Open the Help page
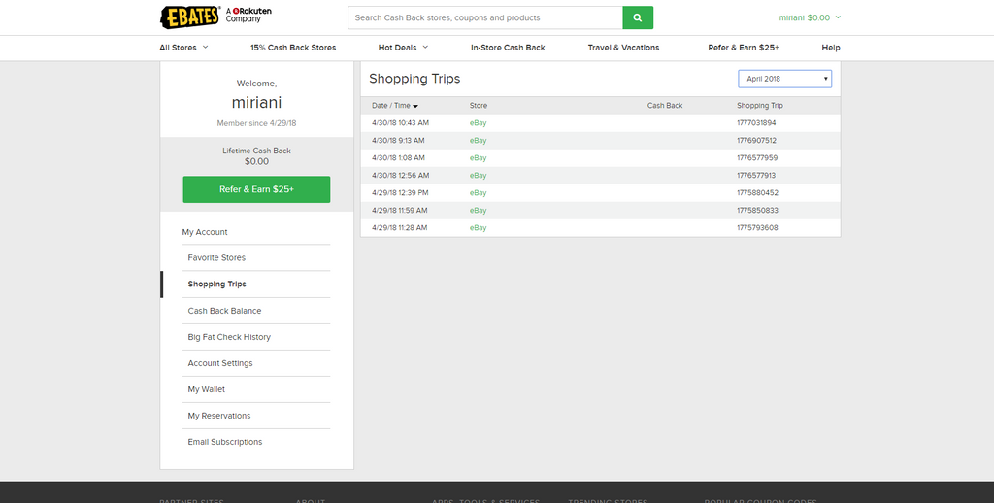 [x=831, y=48]
